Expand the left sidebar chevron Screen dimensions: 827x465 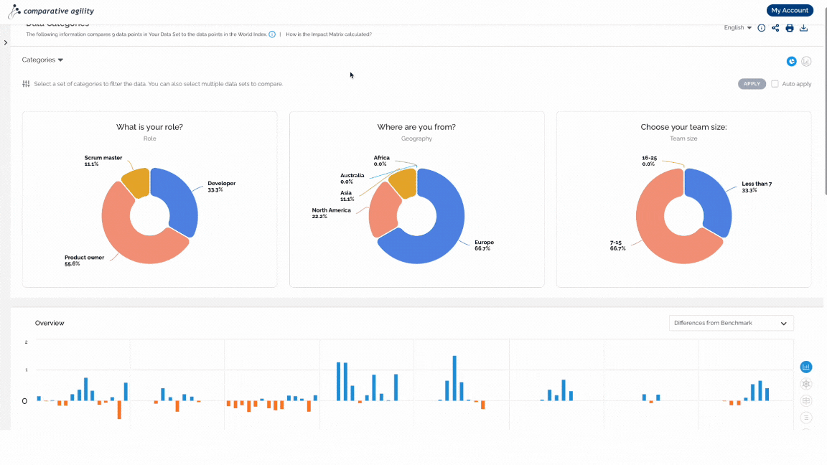pyautogui.click(x=5, y=43)
